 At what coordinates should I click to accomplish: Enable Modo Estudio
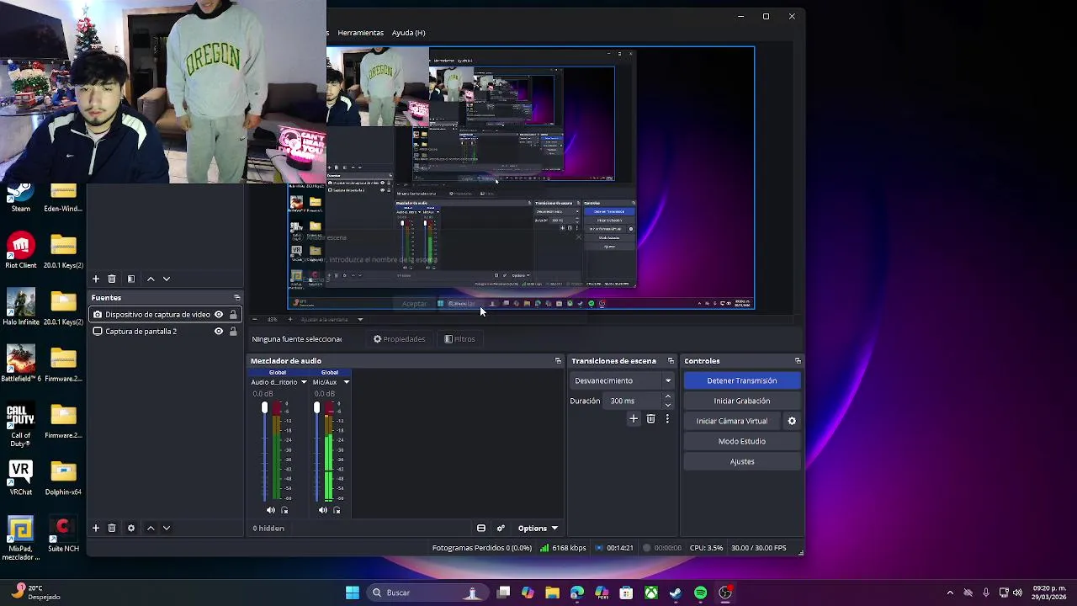click(742, 441)
